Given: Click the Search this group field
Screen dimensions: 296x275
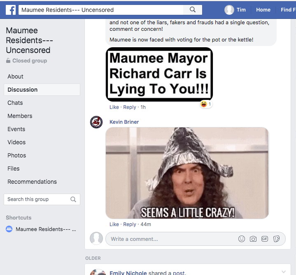Looking at the screenshot, I should pos(36,199).
